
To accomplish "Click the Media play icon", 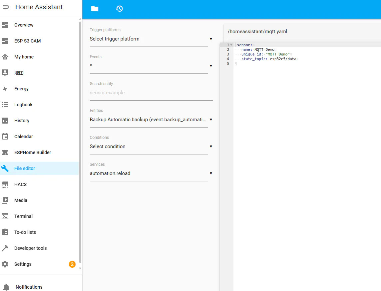I will pos(5,200).
